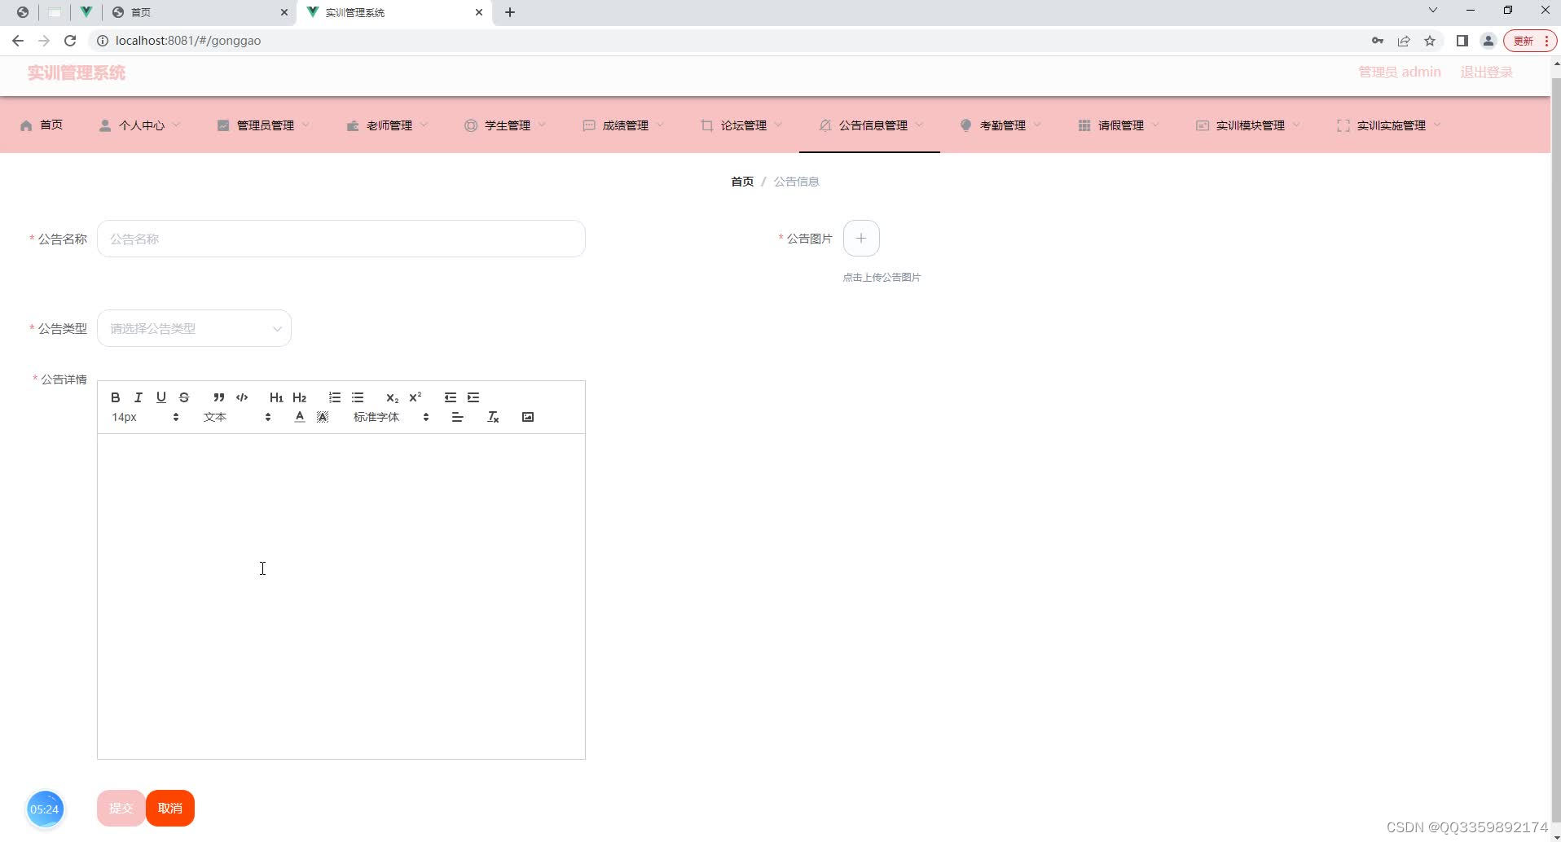Click the 实训管理系统 title

(x=77, y=72)
